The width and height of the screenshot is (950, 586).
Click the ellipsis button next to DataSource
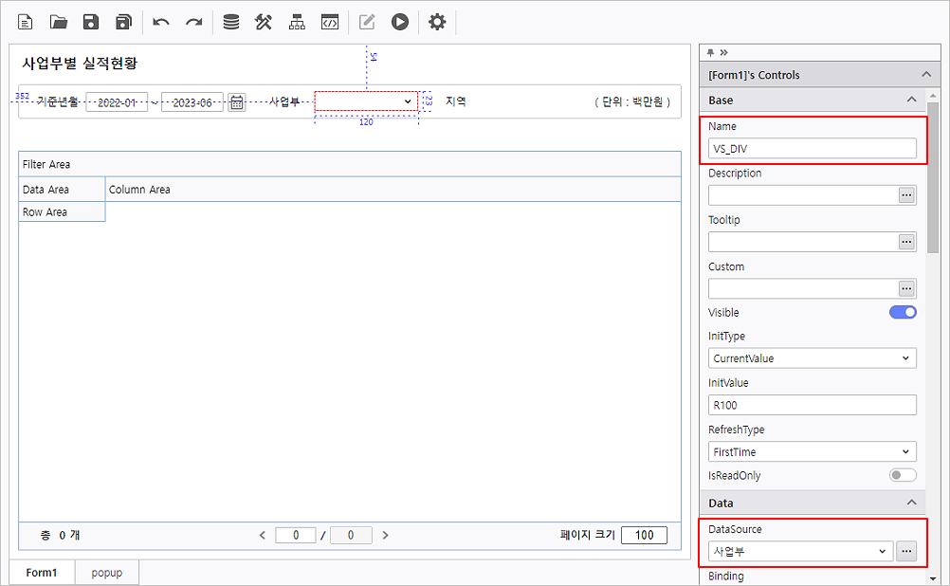point(906,552)
